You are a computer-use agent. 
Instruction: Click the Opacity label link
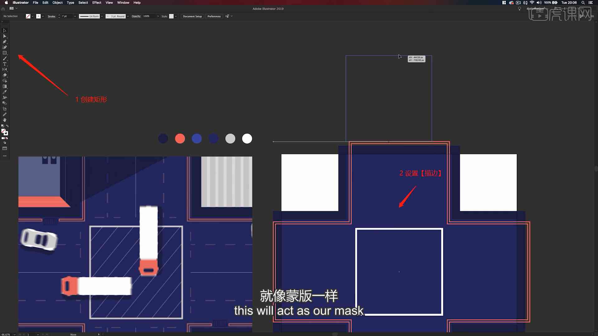[136, 16]
